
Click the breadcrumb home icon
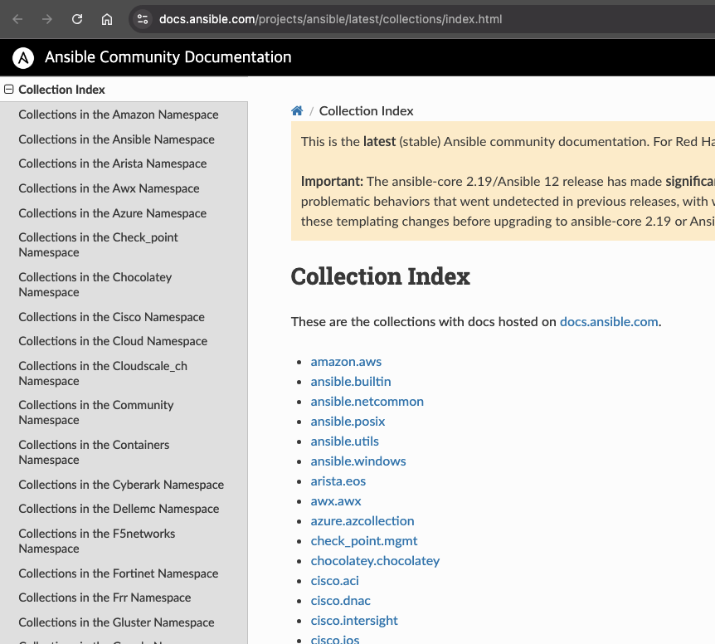[297, 111]
